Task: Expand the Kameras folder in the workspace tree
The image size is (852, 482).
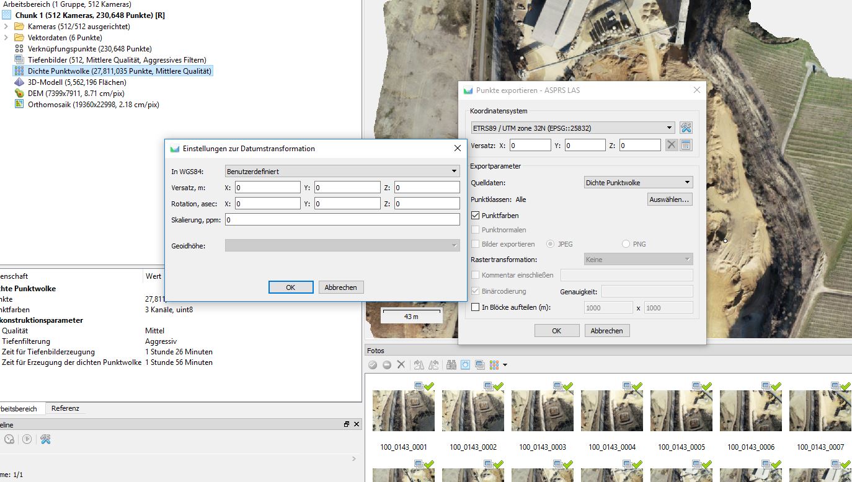Action: coord(6,27)
